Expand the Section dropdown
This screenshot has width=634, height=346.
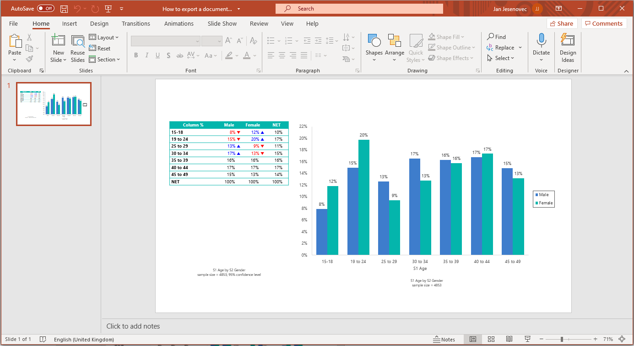[104, 59]
